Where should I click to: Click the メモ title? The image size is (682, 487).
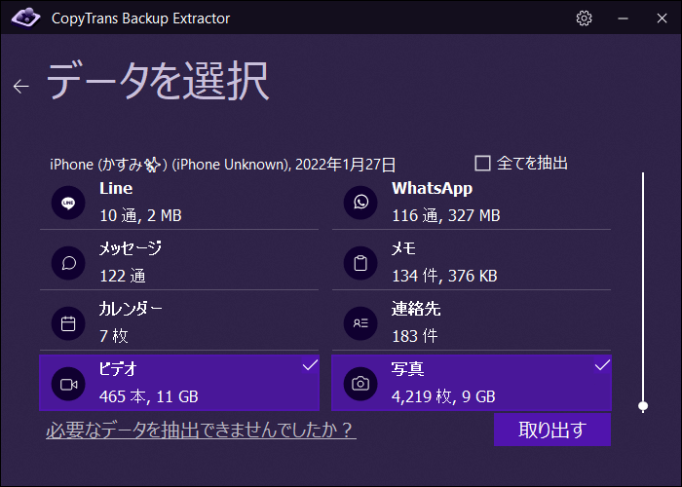point(403,248)
